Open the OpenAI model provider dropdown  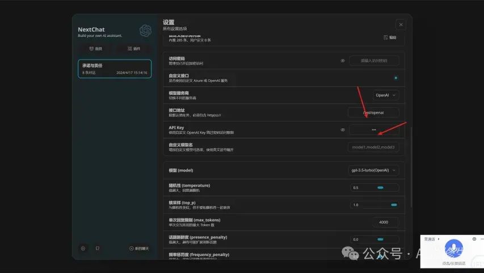[385, 95]
